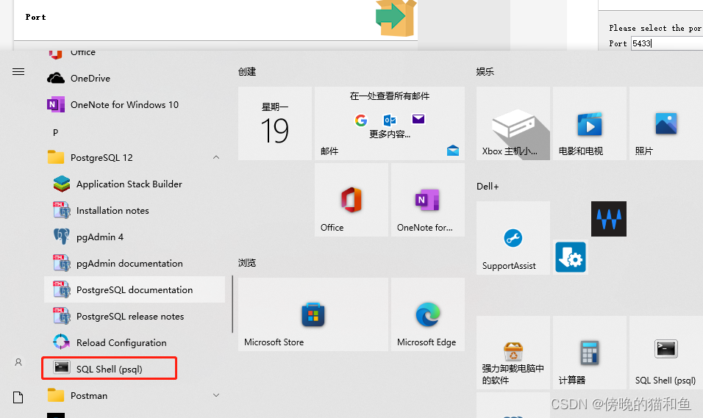
Task: Open PostgreSQL documentation entry
Action: (x=135, y=290)
